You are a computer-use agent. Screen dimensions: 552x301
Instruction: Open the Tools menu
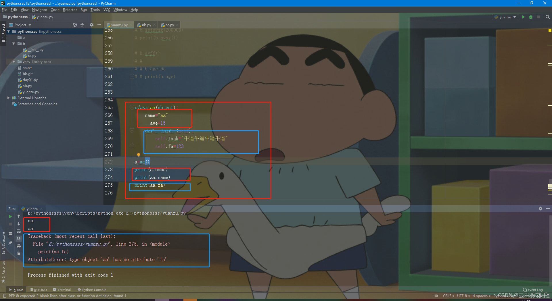point(95,10)
